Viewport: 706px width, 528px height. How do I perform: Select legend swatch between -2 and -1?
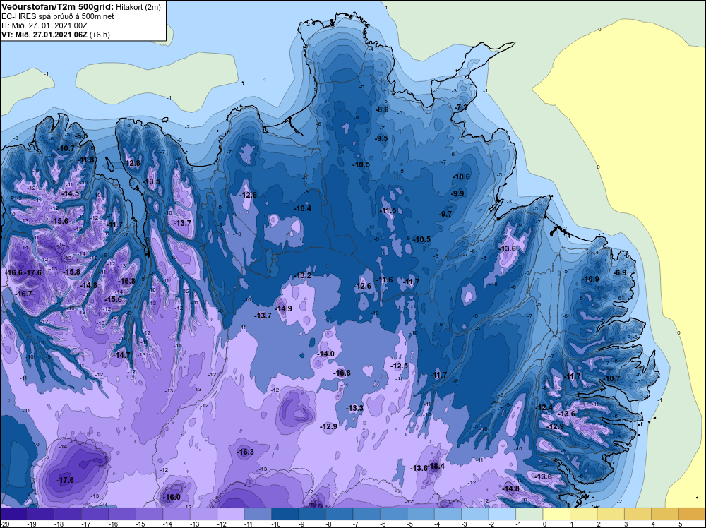pyautogui.click(x=502, y=514)
